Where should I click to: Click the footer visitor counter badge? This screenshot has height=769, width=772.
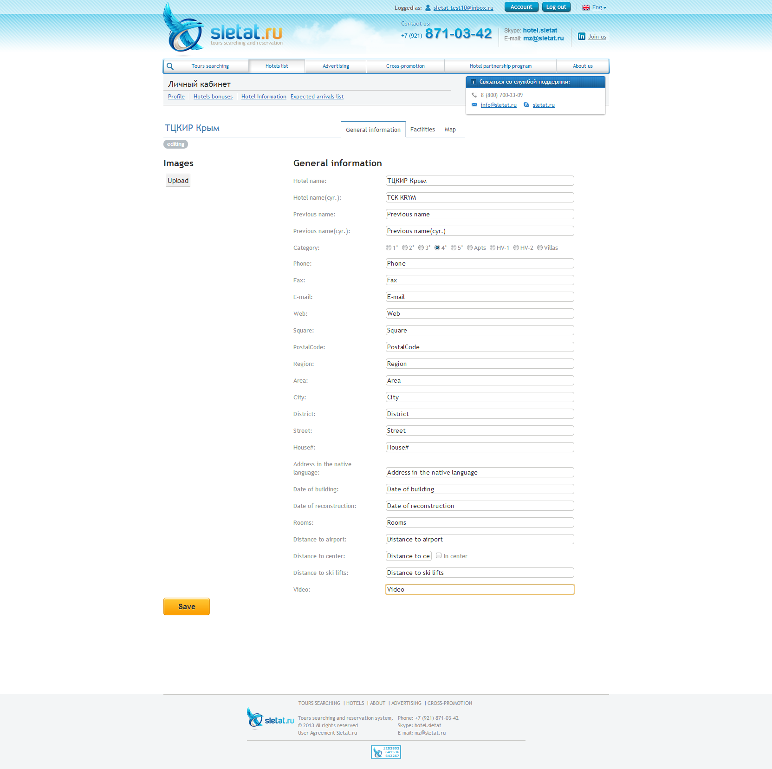point(386,752)
